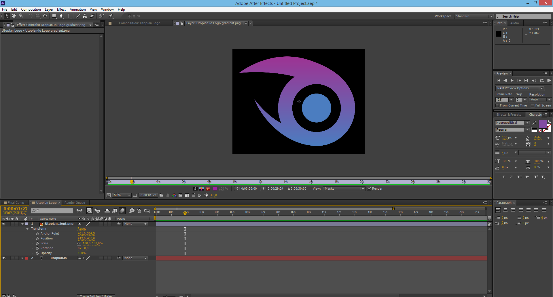
Task: Enable From Current Time checkbox
Action: click(497, 106)
